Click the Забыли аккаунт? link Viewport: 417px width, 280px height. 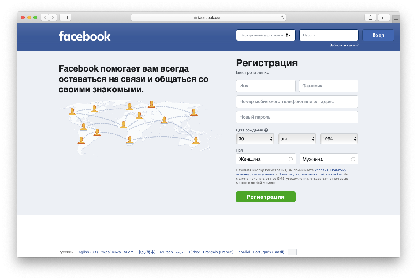344,45
